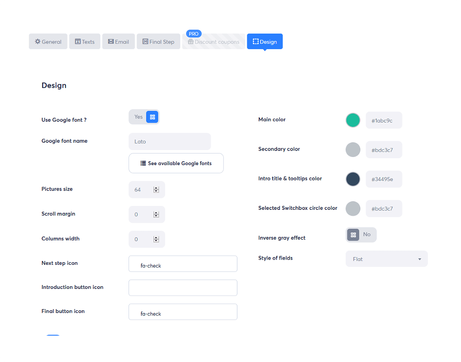Open the Main color swatch picker

[x=353, y=120]
